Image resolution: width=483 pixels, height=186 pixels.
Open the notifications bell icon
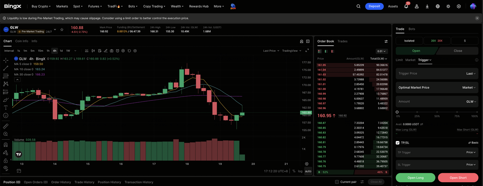(x=406, y=6)
